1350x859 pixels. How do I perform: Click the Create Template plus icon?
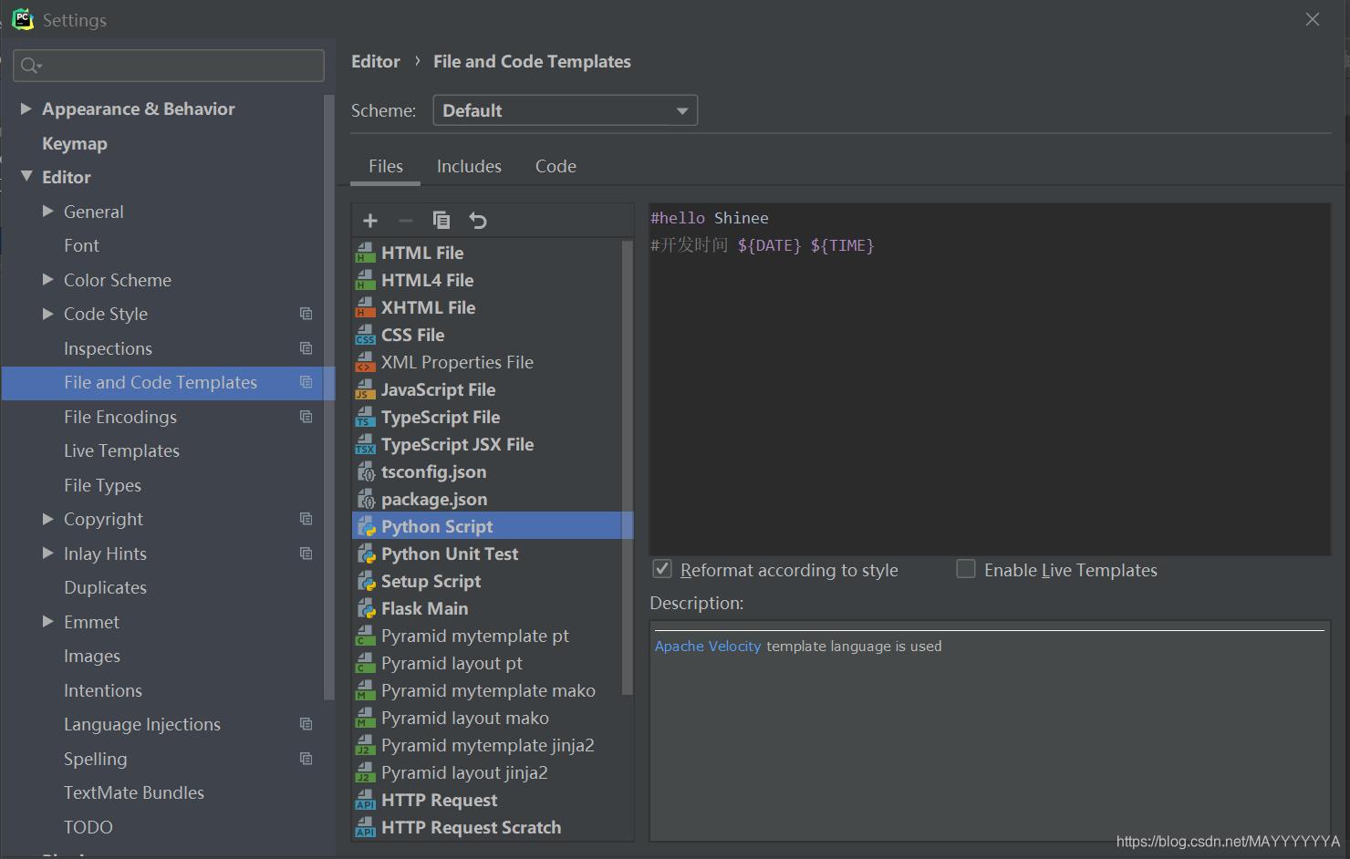(x=370, y=221)
